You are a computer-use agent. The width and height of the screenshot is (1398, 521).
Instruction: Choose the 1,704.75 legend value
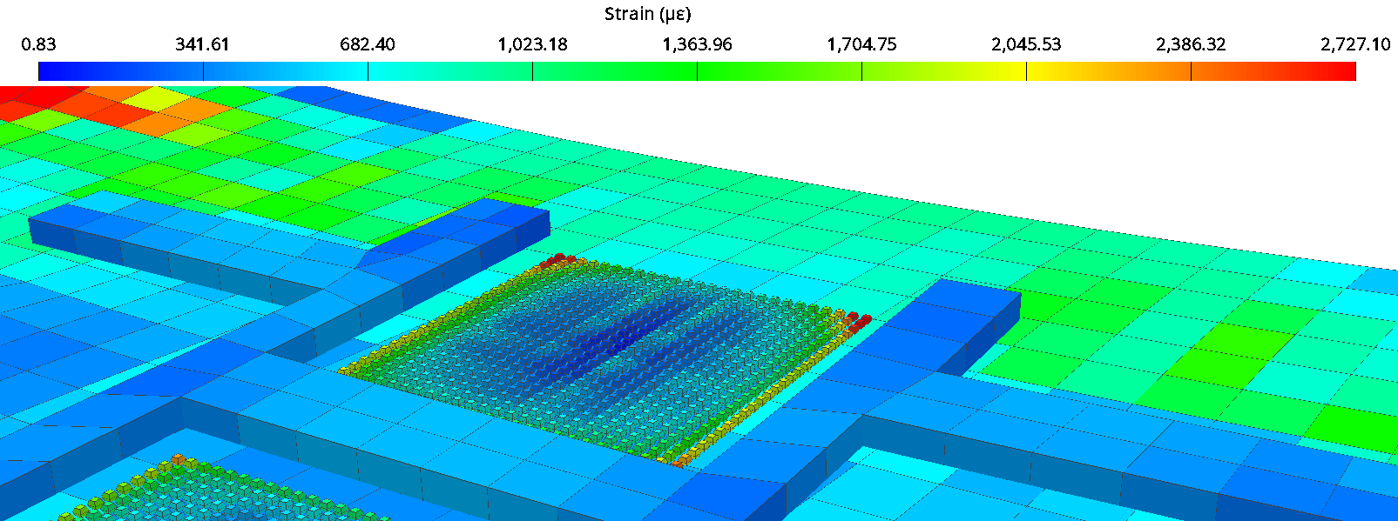pos(861,44)
